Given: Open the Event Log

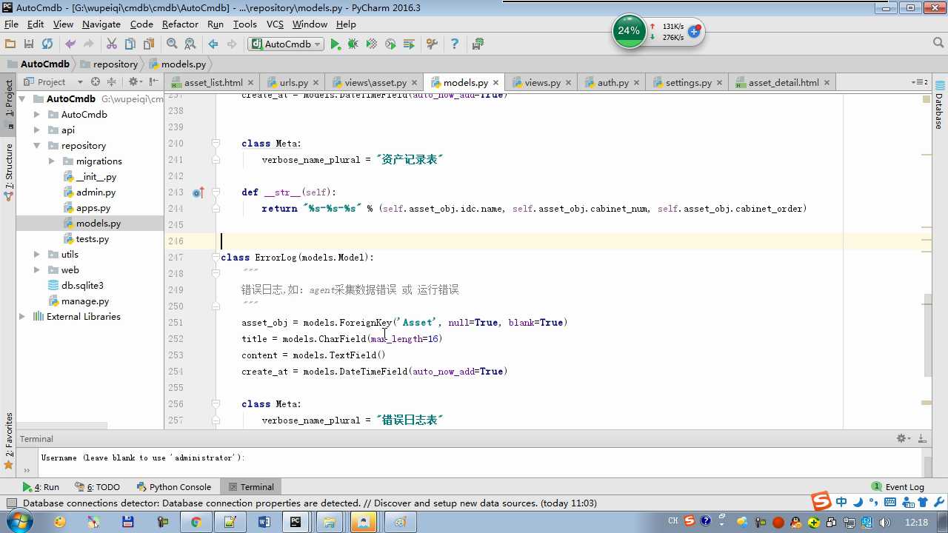Looking at the screenshot, I should click(898, 487).
